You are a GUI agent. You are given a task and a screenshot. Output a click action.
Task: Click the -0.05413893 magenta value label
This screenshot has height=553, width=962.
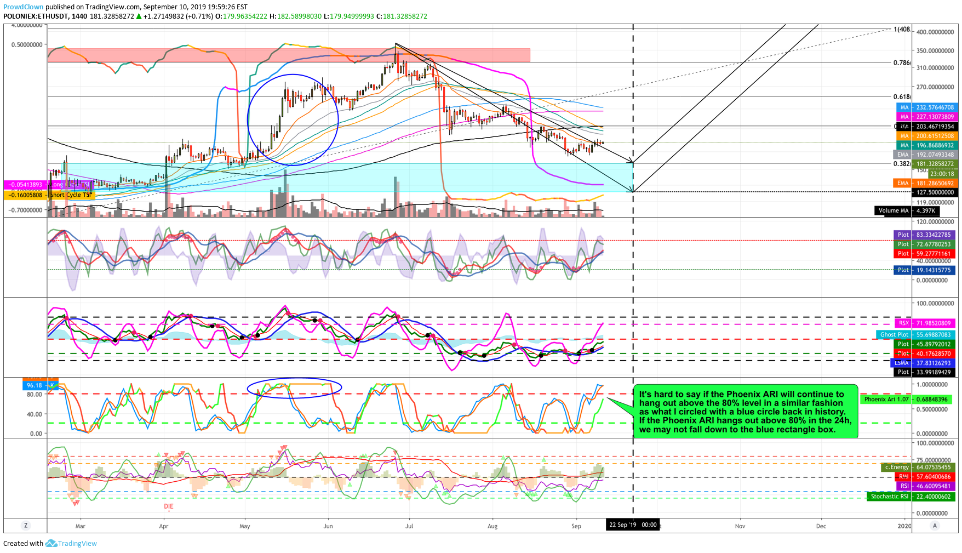[x=25, y=185]
